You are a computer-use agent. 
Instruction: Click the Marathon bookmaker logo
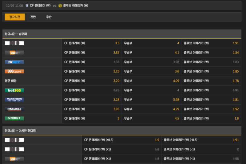[x=14, y=100]
